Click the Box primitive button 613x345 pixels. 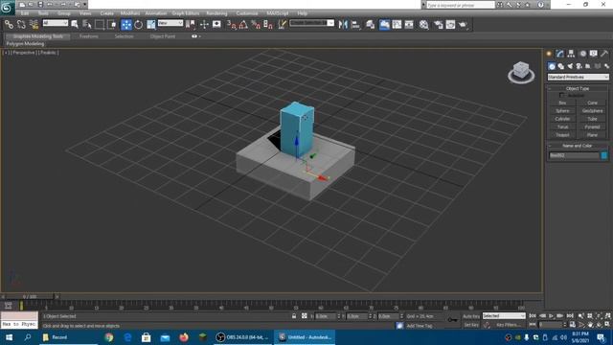(x=562, y=103)
